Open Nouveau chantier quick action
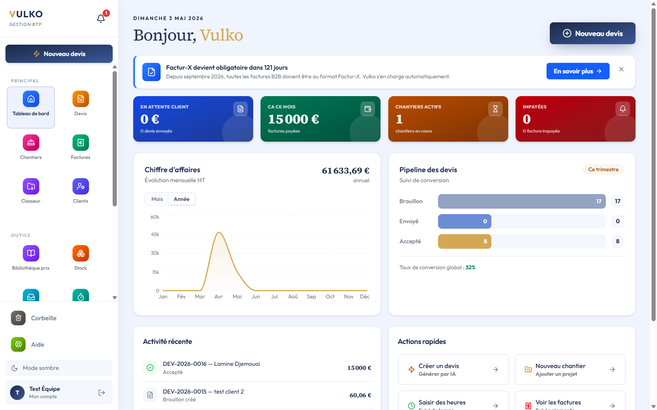 (570, 369)
